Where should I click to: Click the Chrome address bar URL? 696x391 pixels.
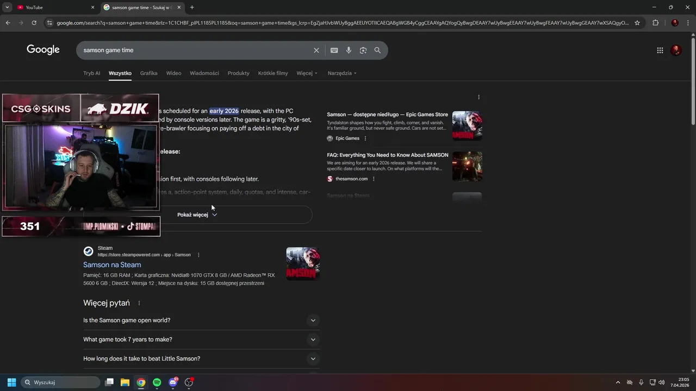click(343, 23)
